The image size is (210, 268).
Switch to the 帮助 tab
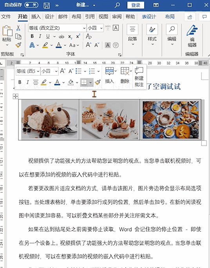pos(130,16)
